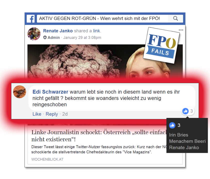Open Renate Janko's profile name link
Screen dimensions: 210x179
(58, 31)
